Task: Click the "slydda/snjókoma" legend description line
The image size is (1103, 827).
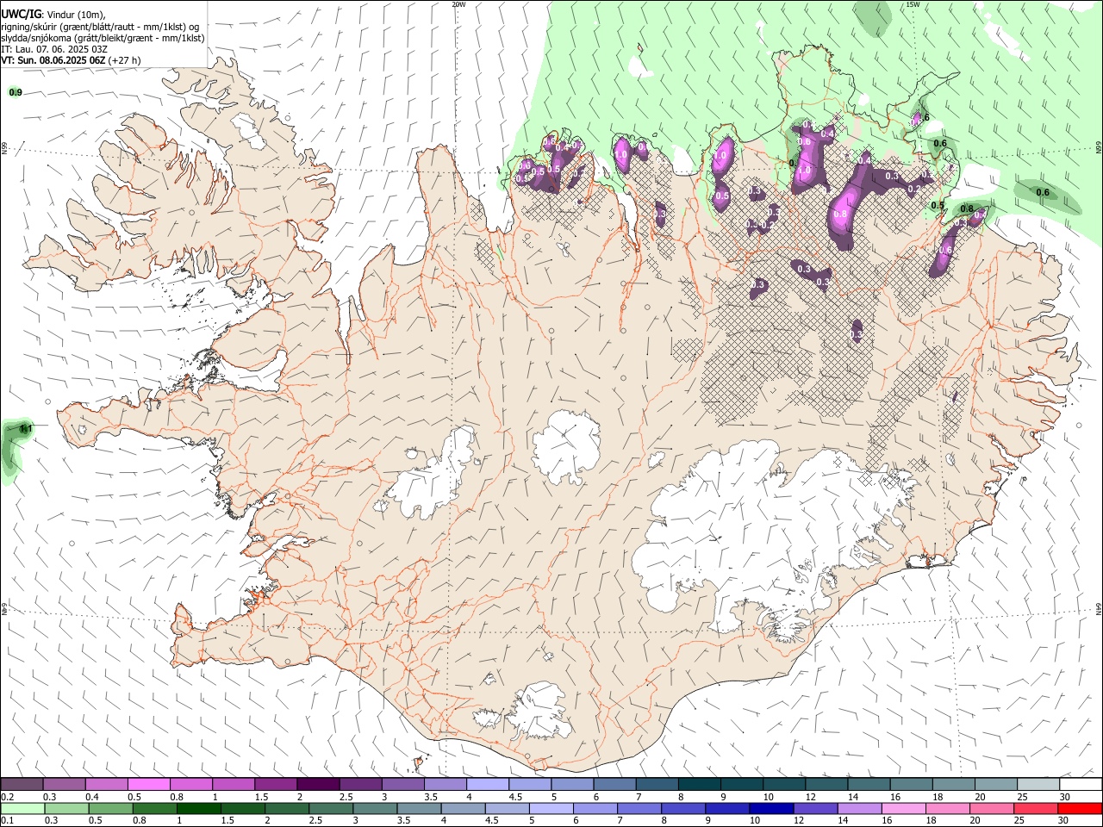Action: point(103,38)
